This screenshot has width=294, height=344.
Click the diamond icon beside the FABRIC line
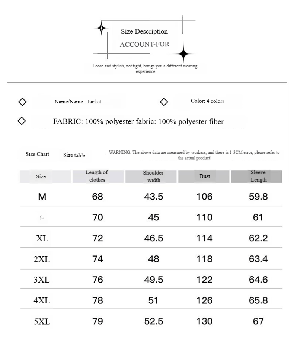pyautogui.click(x=22, y=121)
